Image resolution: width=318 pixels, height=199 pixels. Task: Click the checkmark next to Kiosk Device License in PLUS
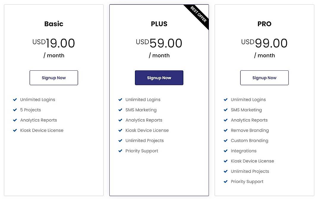[x=120, y=130]
